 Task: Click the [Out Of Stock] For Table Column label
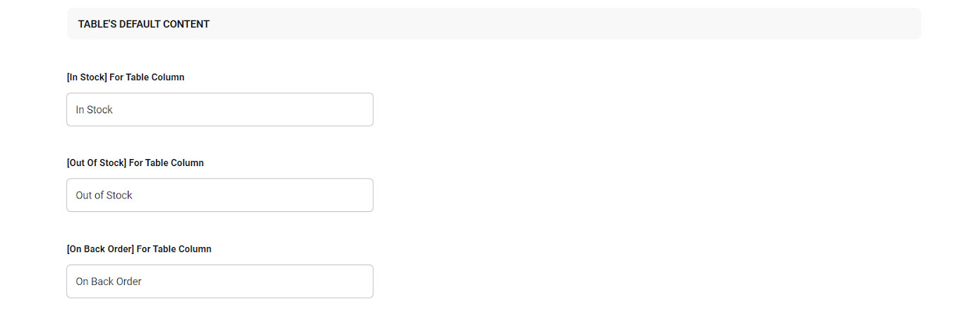coord(135,163)
